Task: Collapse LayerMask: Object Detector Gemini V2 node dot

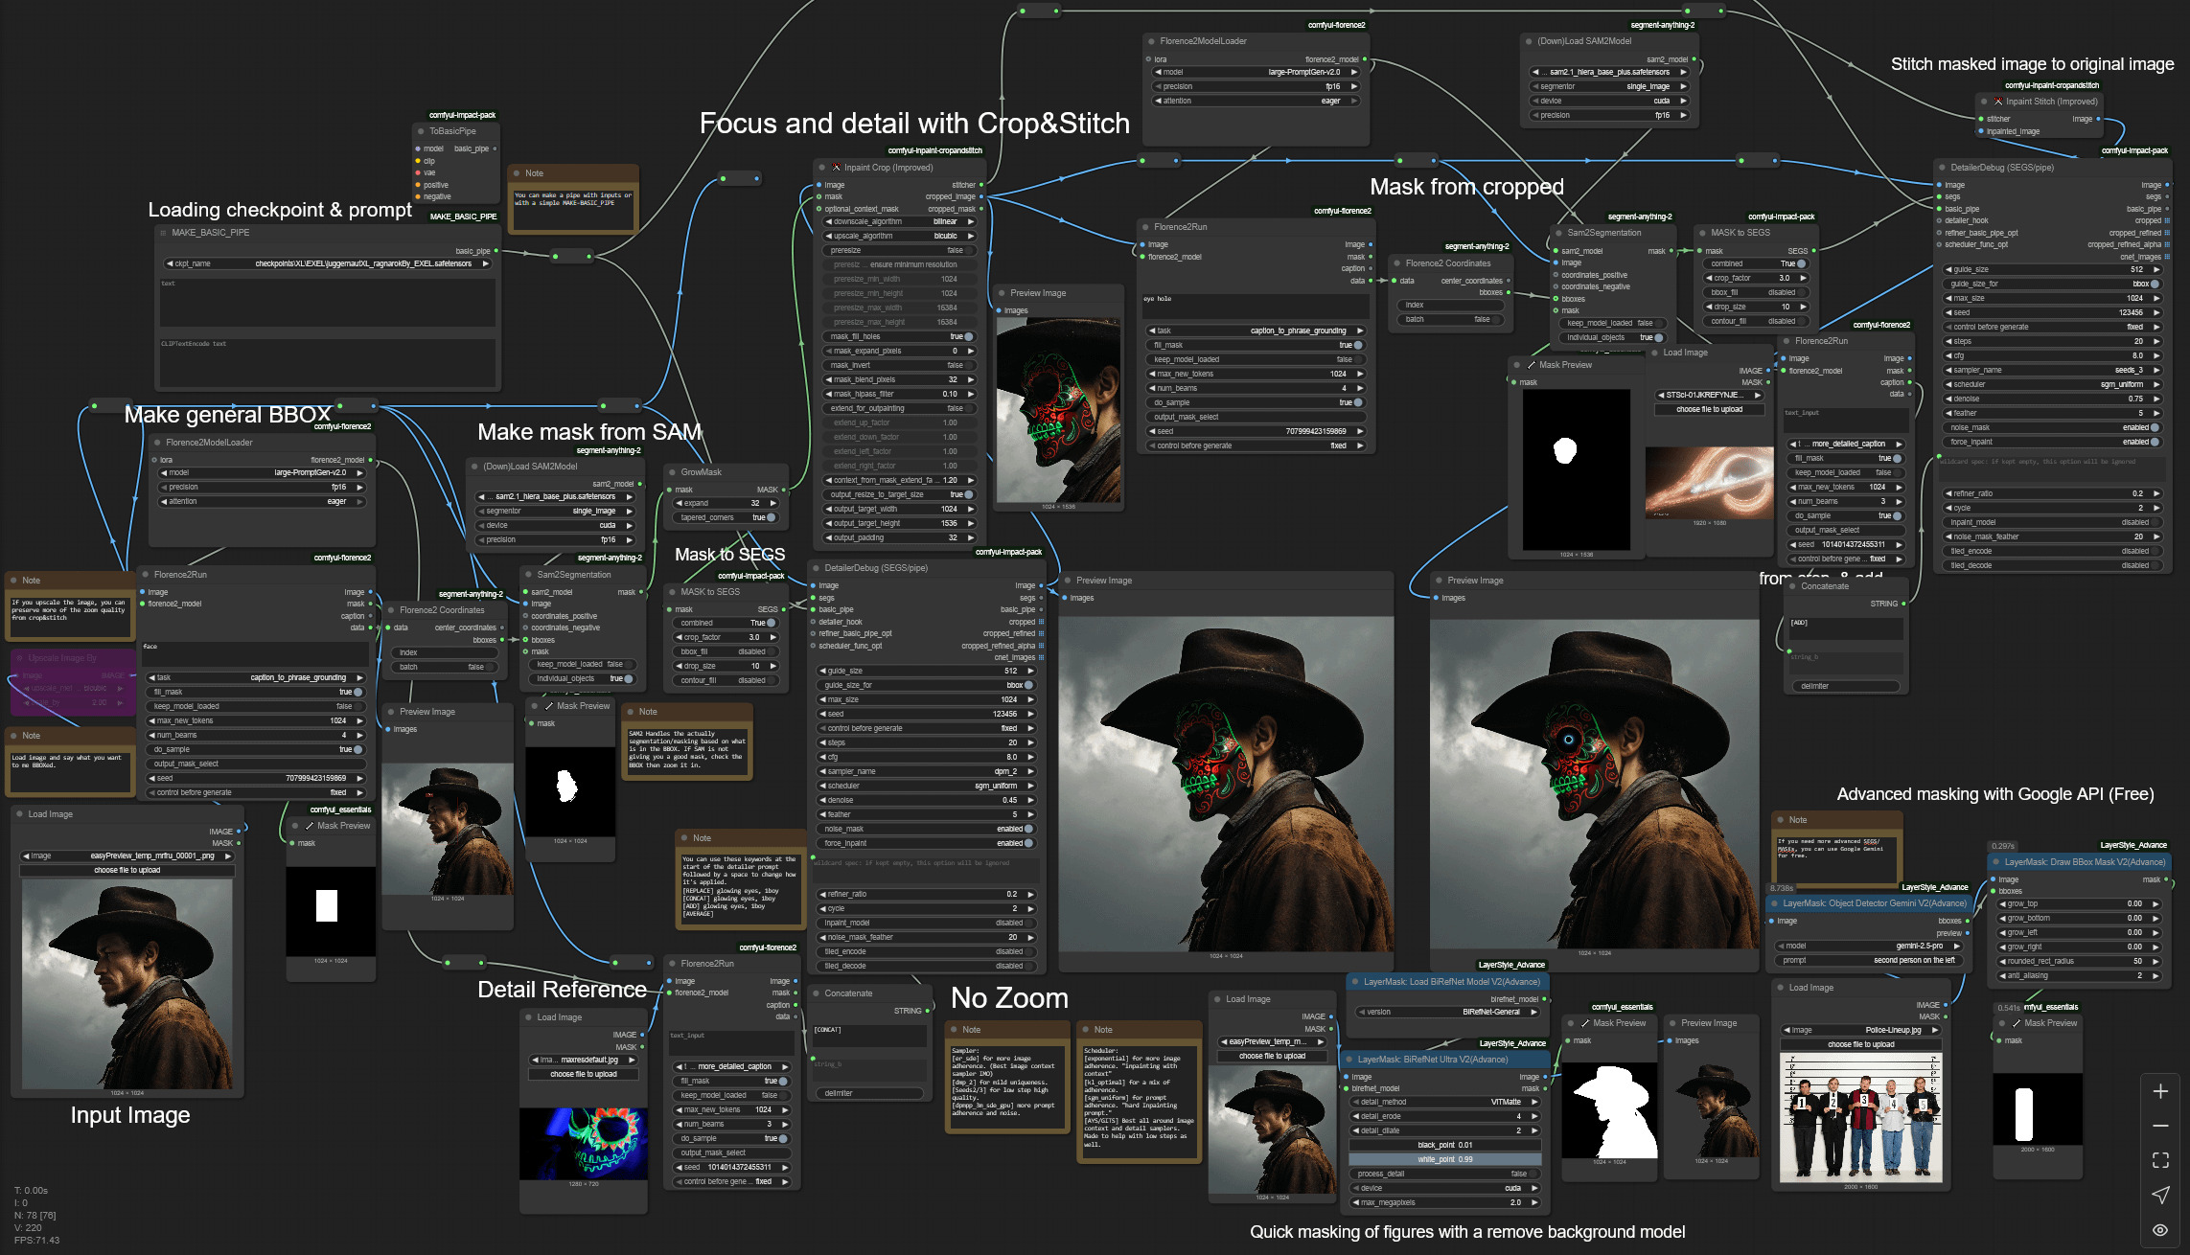Action: click(1774, 903)
